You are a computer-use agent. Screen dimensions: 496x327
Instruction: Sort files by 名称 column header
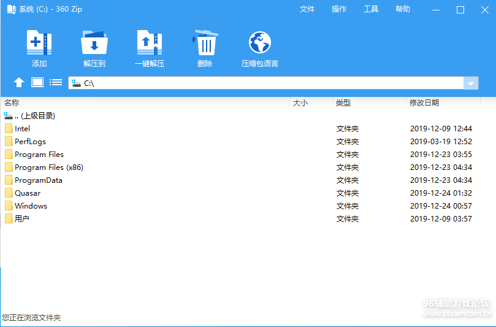coord(146,102)
